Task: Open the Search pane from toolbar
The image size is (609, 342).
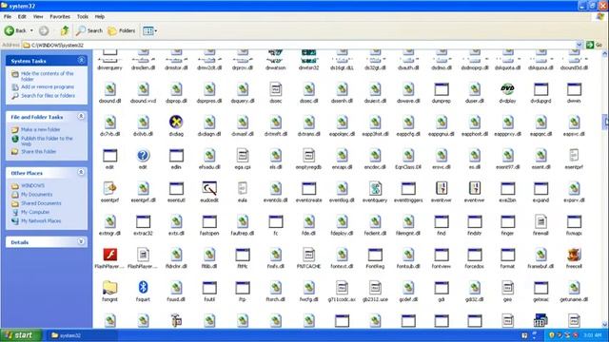Action: point(89,30)
